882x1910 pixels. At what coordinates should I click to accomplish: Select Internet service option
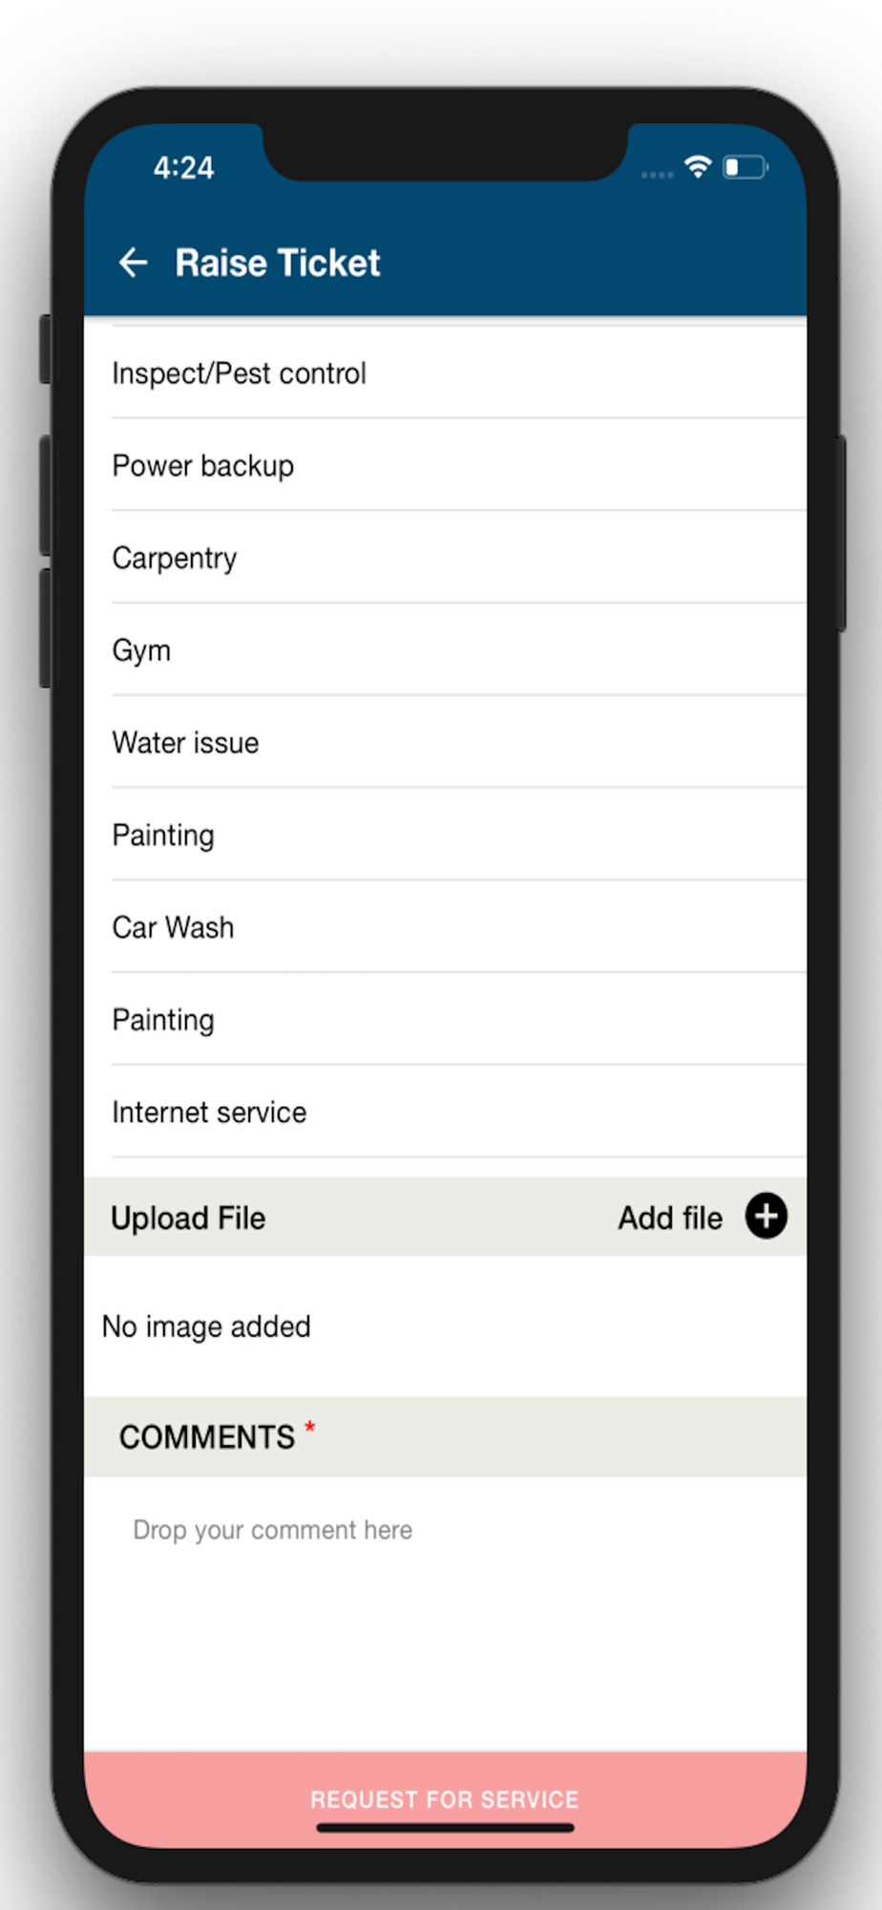(x=445, y=1113)
